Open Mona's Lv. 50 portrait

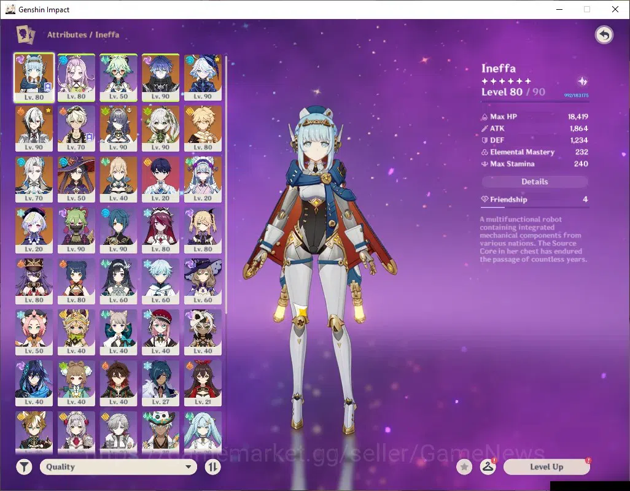pos(76,180)
